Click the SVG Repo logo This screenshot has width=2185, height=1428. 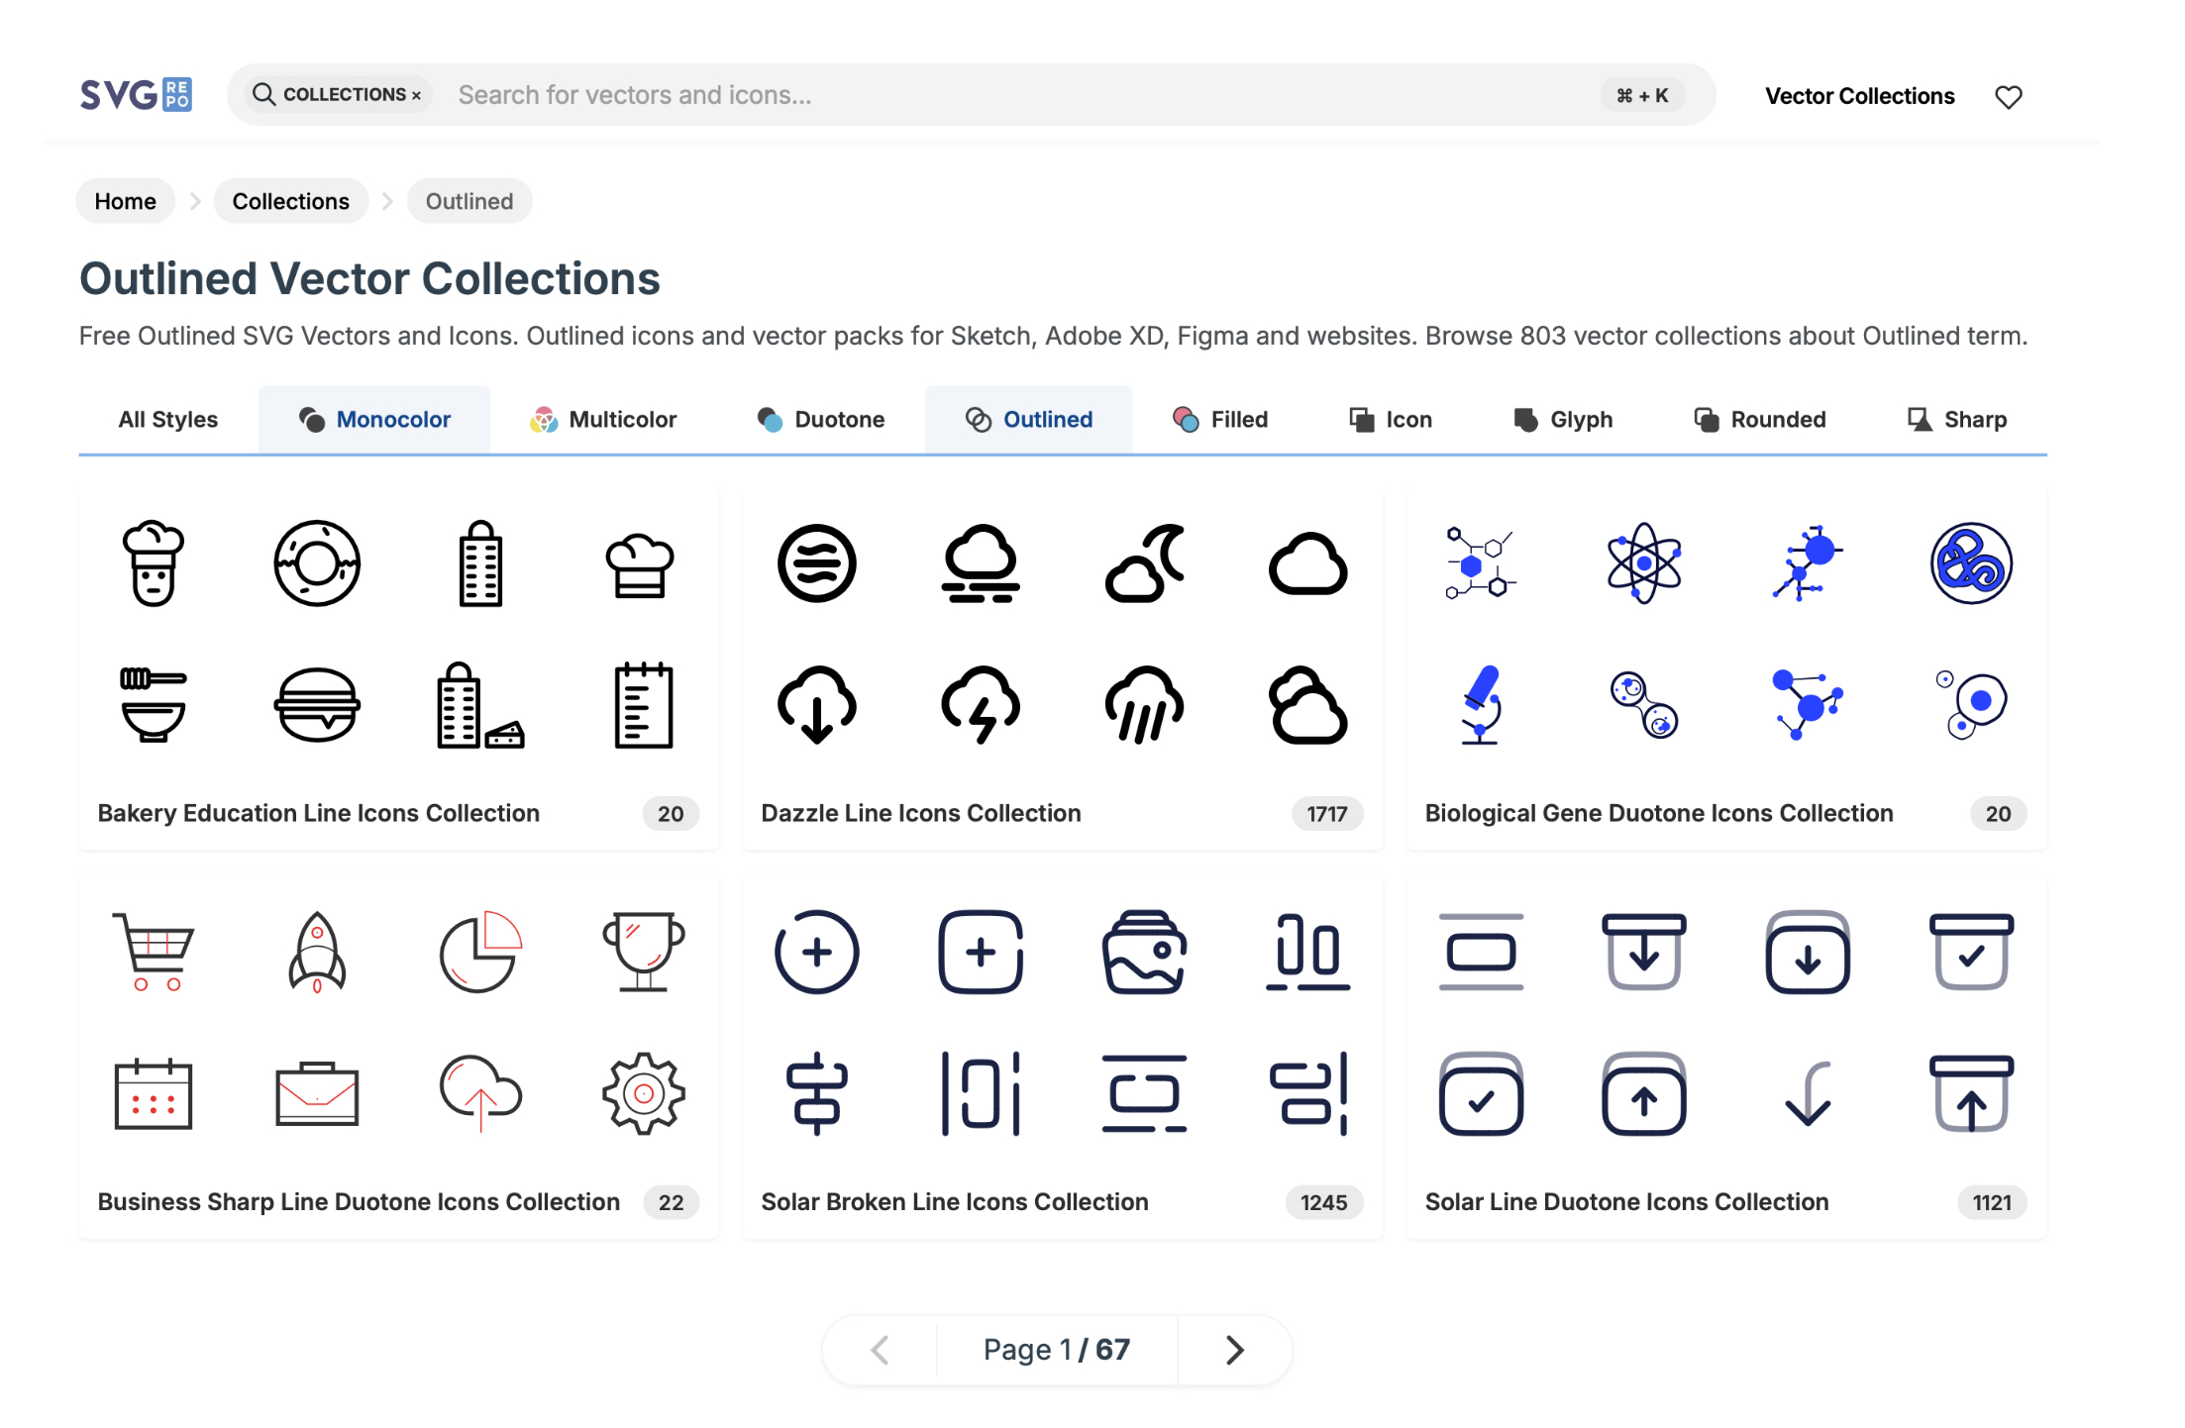pos(135,94)
